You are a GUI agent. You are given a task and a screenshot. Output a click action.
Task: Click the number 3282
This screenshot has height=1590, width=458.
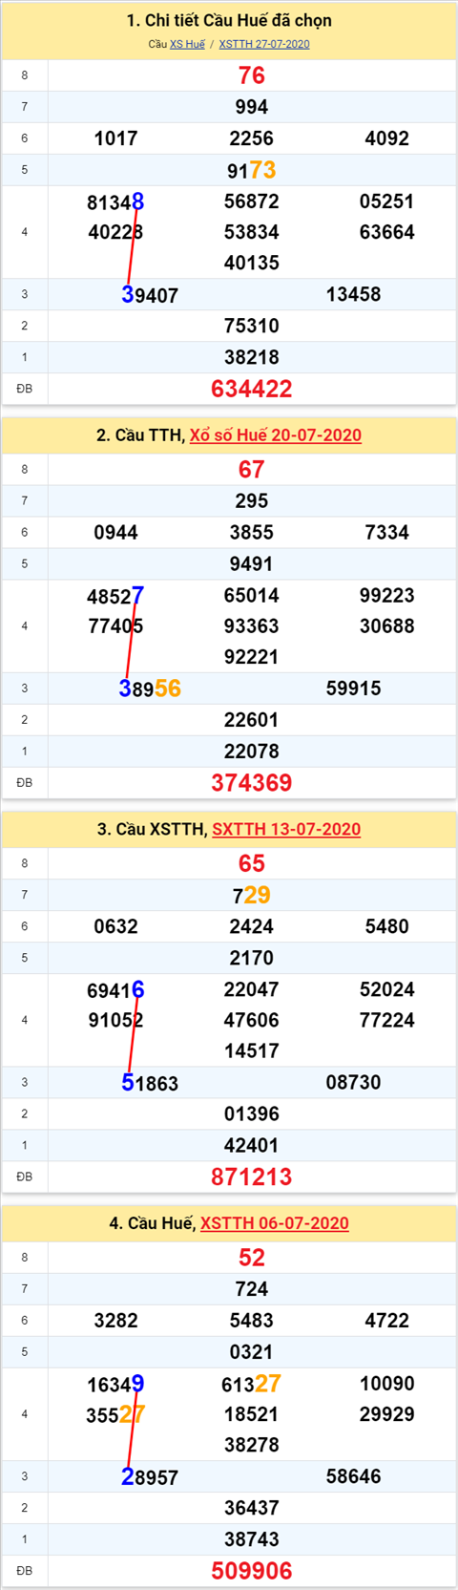pyautogui.click(x=116, y=1321)
